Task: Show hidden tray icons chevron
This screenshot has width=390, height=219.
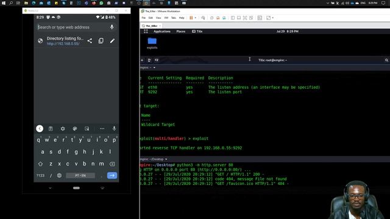Action: pyautogui.click(x=328, y=3)
